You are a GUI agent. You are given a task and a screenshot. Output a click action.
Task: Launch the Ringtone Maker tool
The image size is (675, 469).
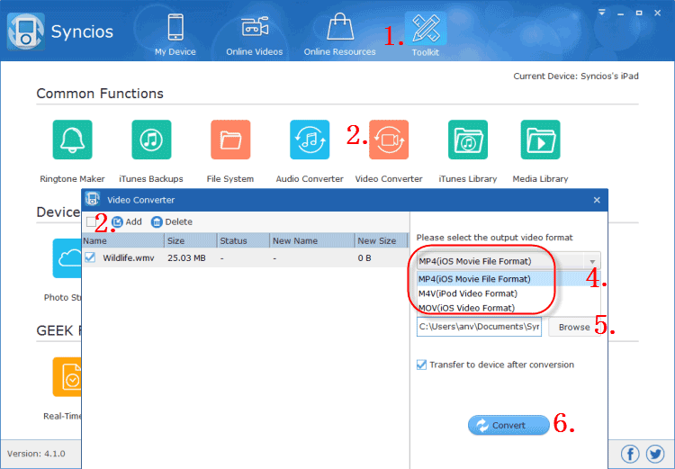pyautogui.click(x=72, y=140)
